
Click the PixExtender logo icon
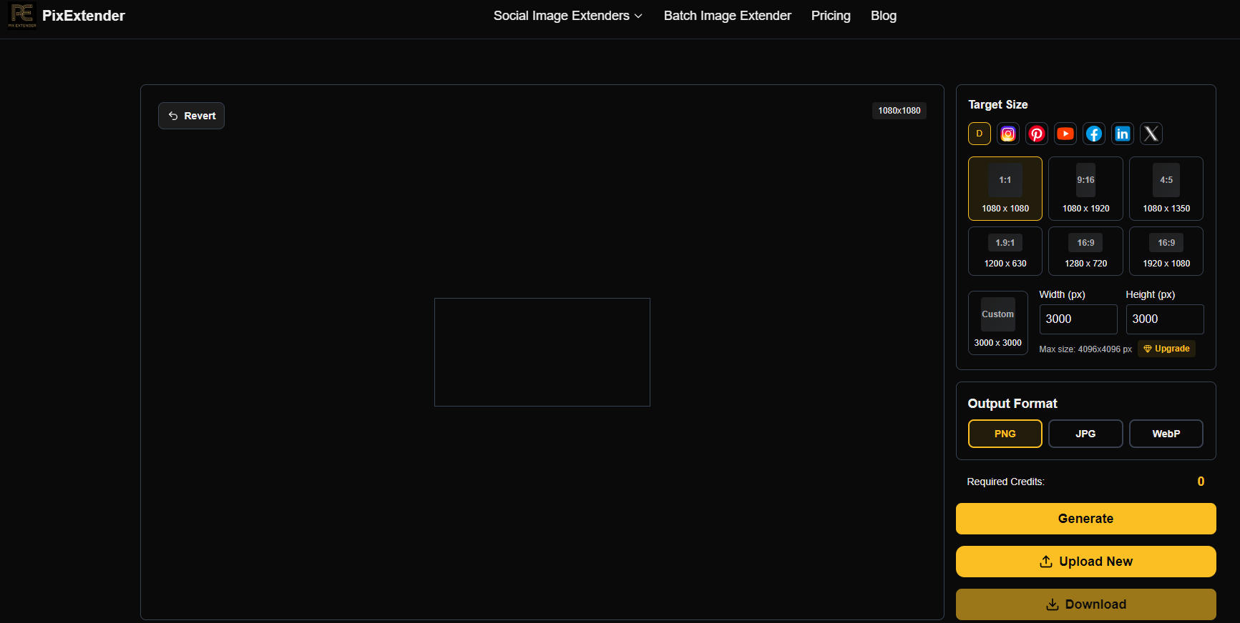click(21, 16)
